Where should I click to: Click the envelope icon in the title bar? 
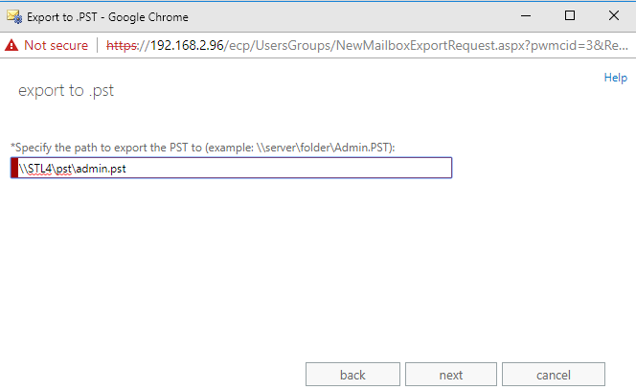tap(14, 16)
